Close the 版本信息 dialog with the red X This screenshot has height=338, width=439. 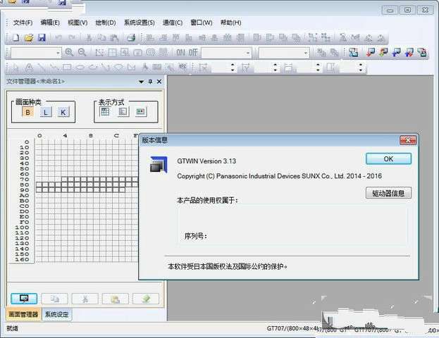[x=408, y=140]
